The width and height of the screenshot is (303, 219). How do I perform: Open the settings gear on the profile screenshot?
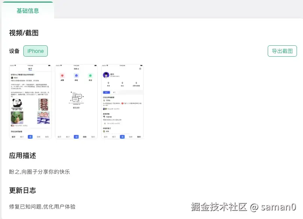[140, 69]
